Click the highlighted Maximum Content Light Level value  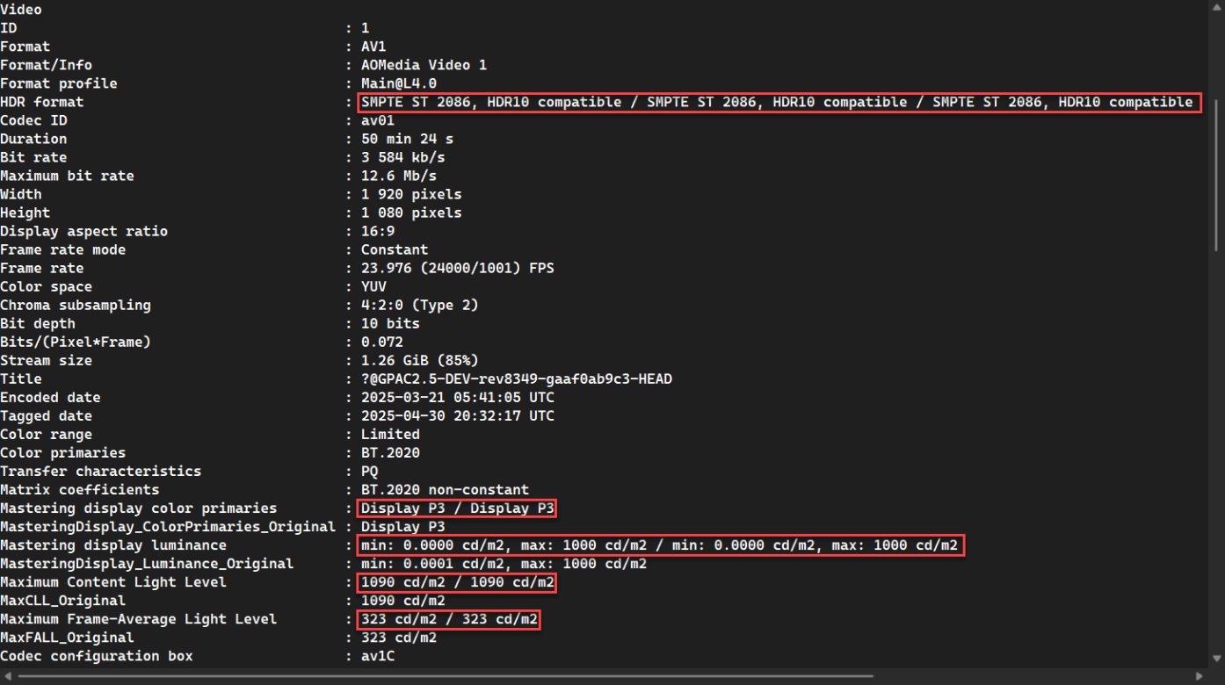(x=457, y=582)
